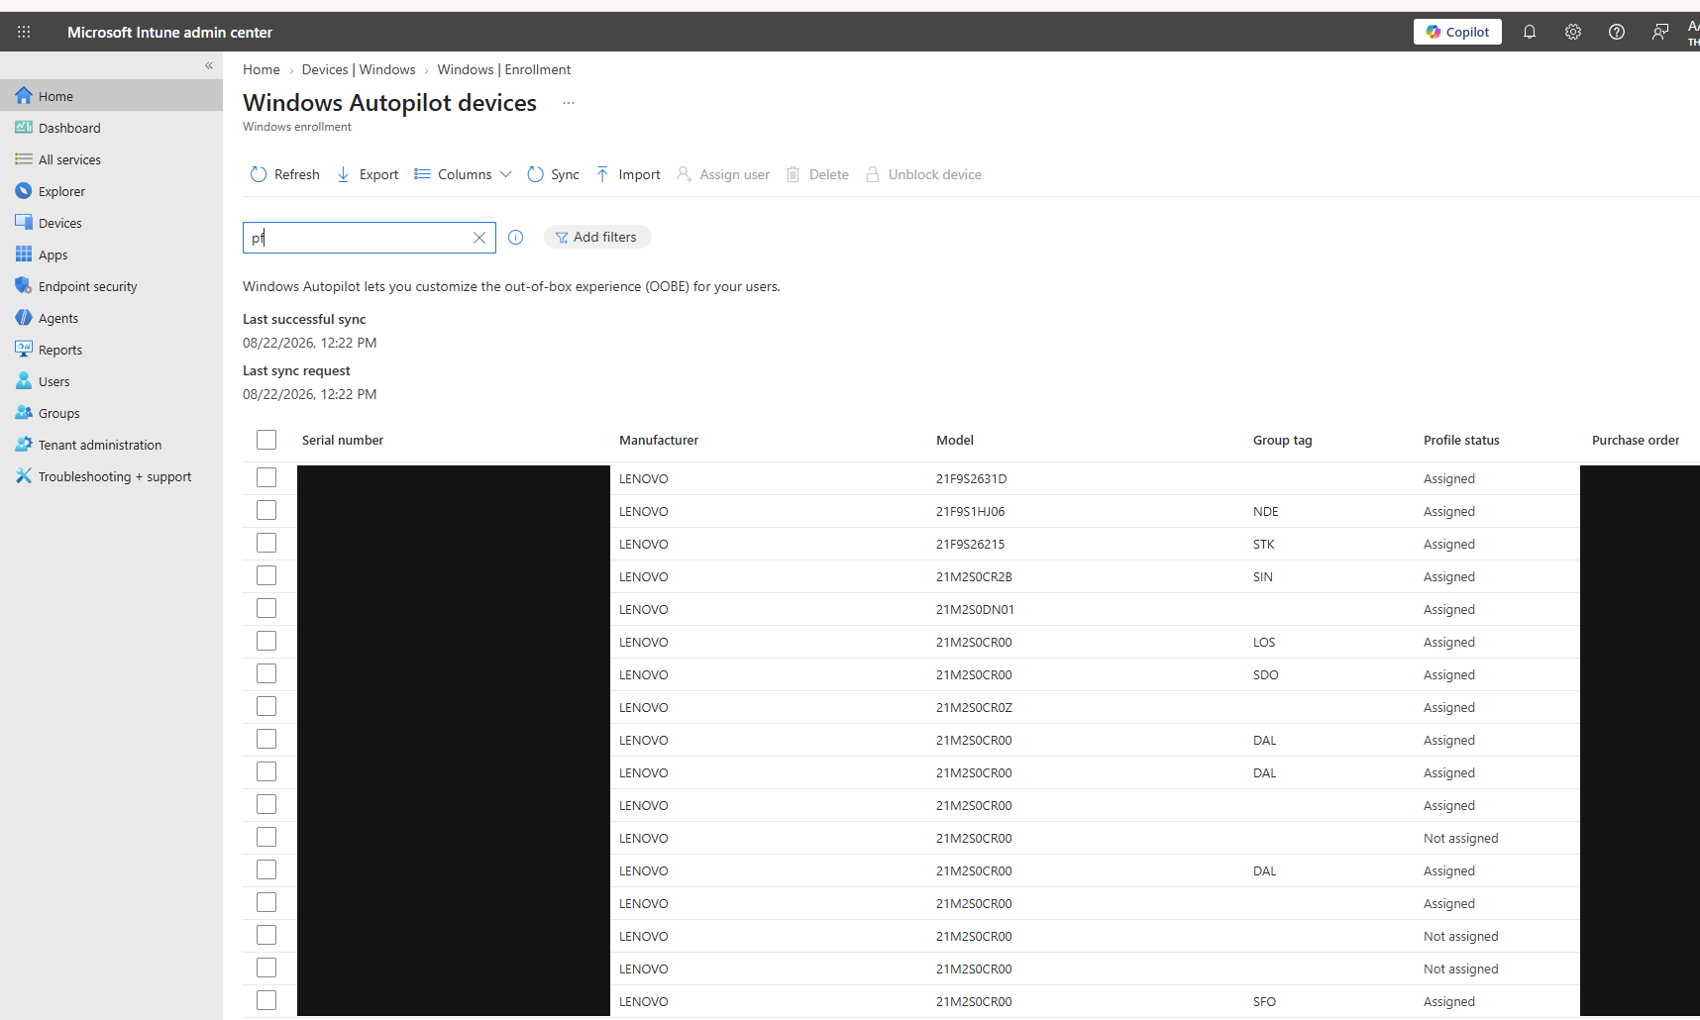The height and width of the screenshot is (1020, 1700).
Task: Open the ellipsis menu beside page title
Action: click(x=569, y=103)
